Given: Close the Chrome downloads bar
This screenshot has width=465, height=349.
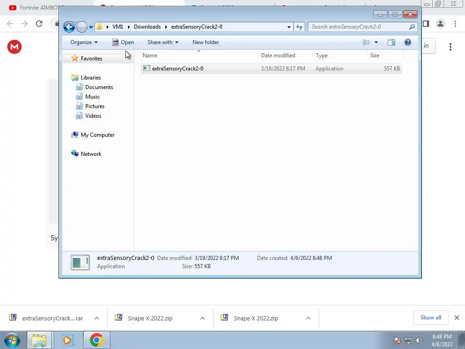Looking at the screenshot, I should (x=457, y=318).
